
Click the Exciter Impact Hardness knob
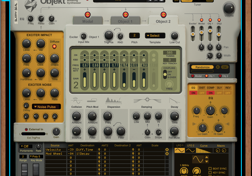click(26, 73)
